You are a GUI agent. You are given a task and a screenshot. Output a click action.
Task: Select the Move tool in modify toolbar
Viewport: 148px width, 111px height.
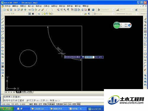(145, 35)
